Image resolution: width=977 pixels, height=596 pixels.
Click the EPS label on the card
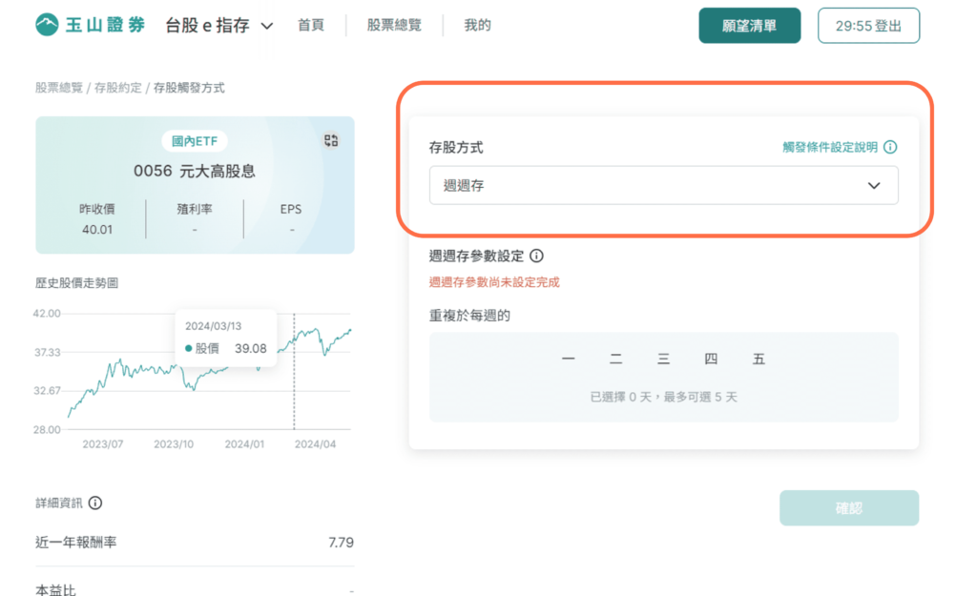click(x=291, y=209)
